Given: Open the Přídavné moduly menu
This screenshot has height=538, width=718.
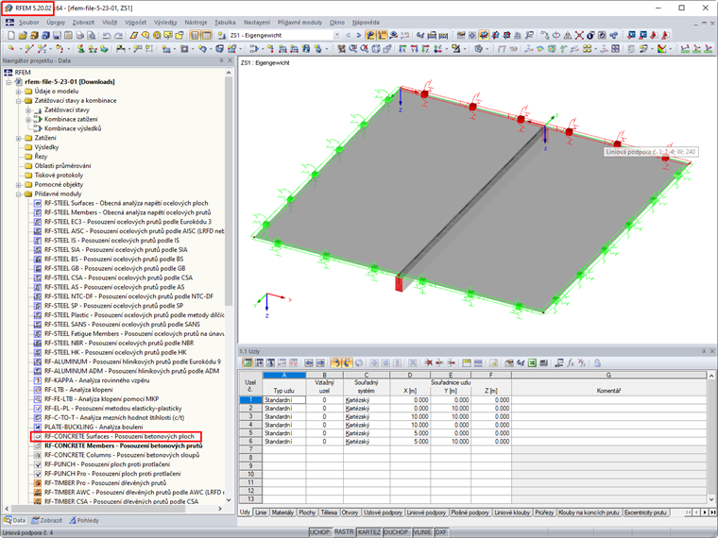Looking at the screenshot, I should point(299,22).
